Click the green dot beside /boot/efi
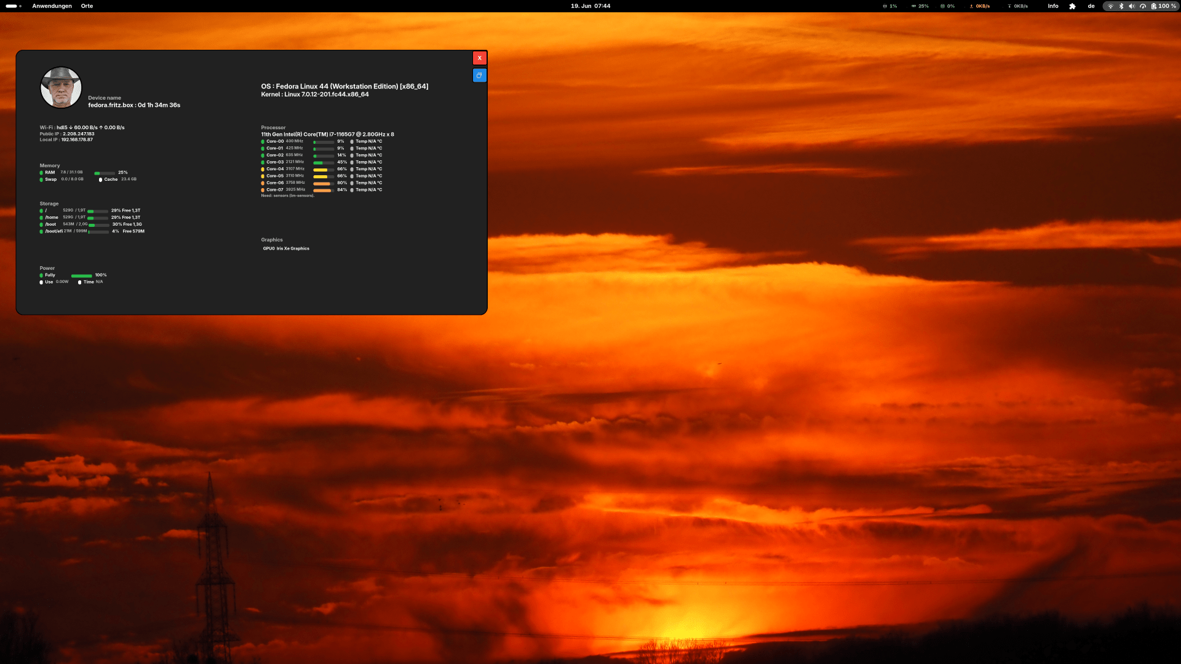Screen dimensions: 1181x664 coord(41,232)
